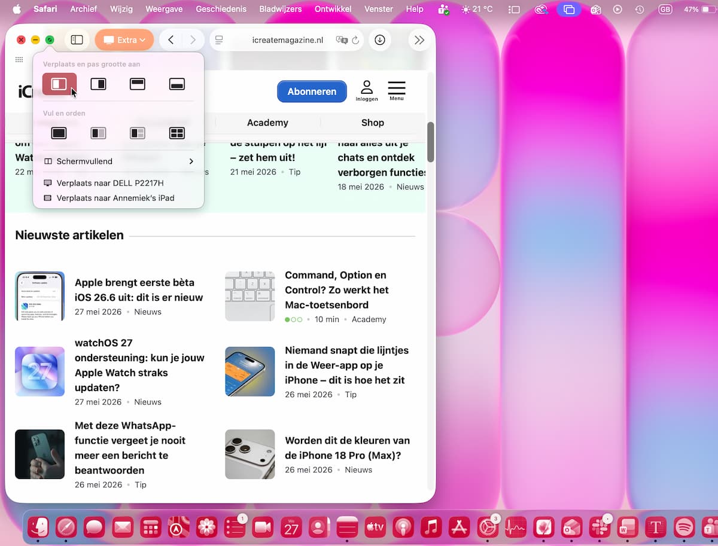Open Calendar in the Dock
Screen dimensions: 718x546
(x=291, y=527)
